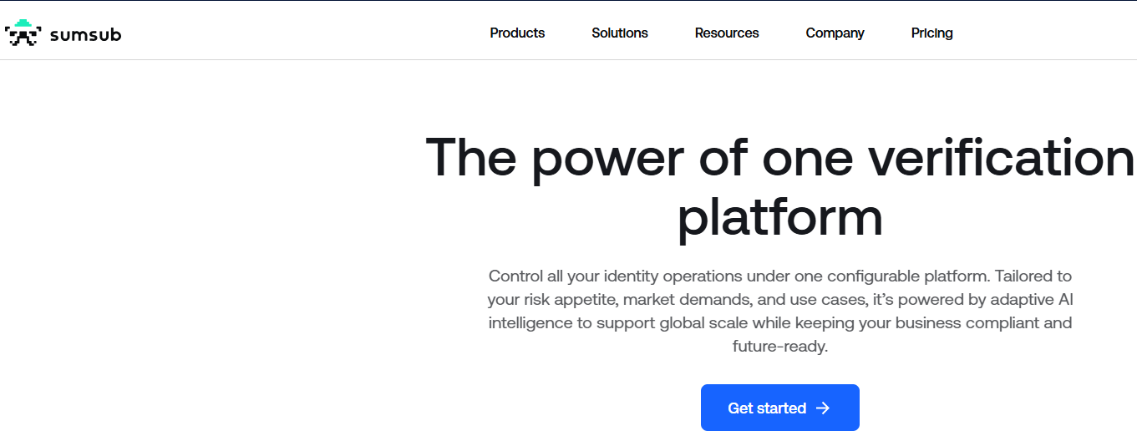1137x436 pixels.
Task: Click the sumsub wordmark text in header
Action: click(x=85, y=35)
